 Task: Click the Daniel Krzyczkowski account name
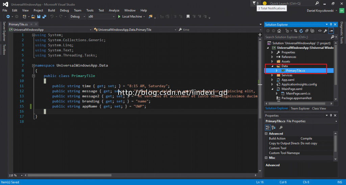(x=320, y=11)
